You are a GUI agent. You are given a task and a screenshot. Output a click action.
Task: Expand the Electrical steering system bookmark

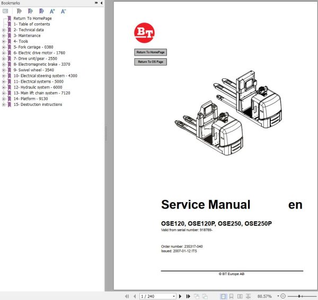(4, 76)
